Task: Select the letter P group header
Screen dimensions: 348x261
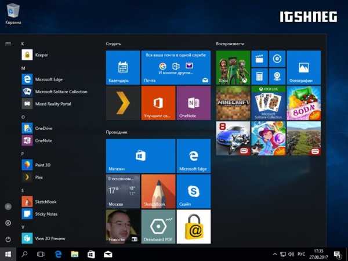Action: 23,154
